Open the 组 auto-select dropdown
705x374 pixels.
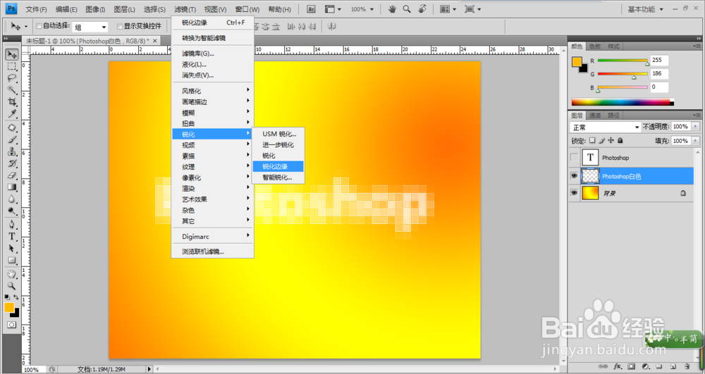[x=90, y=27]
